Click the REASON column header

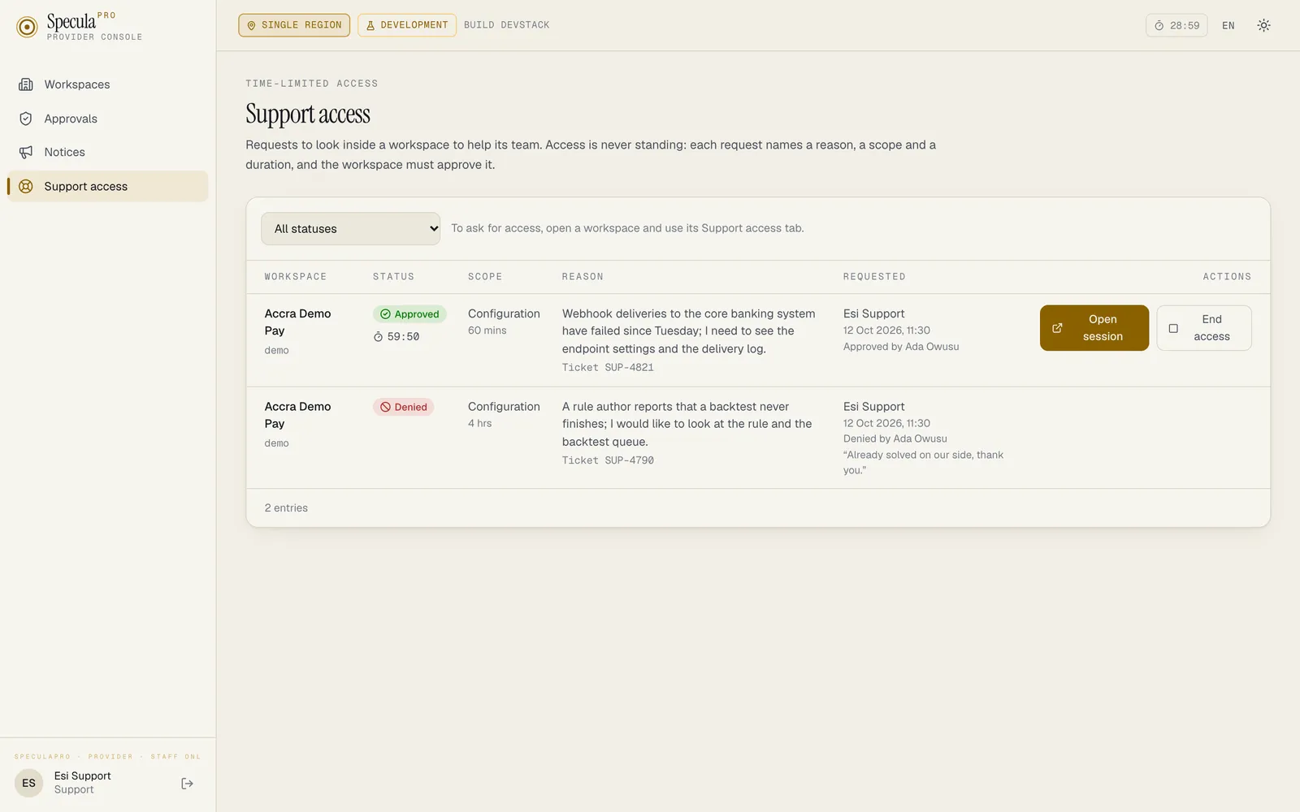coord(583,277)
